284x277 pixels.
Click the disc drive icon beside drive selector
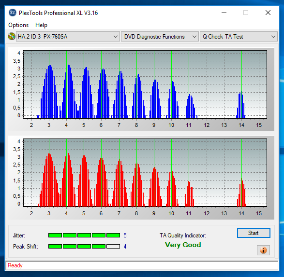click(12, 37)
